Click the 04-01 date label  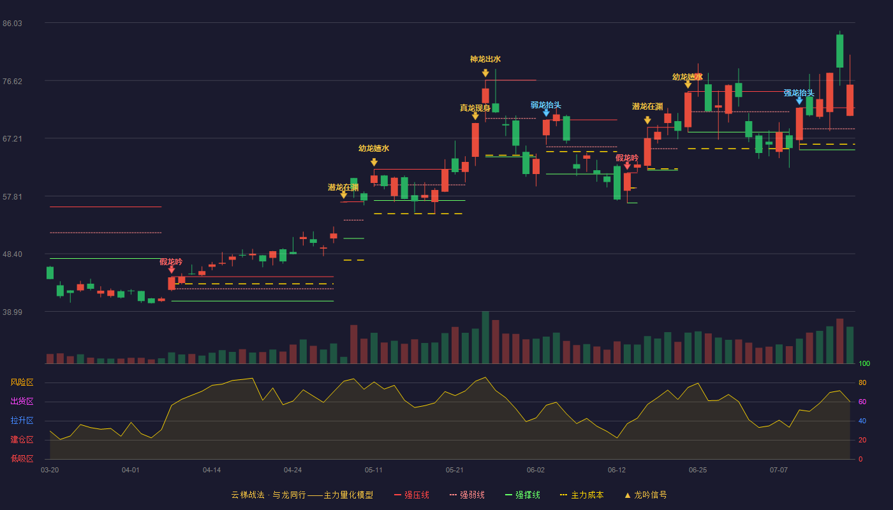[x=131, y=470]
